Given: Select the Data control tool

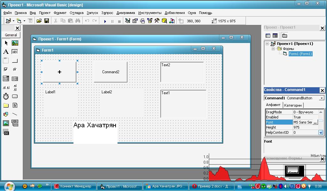Looking at the screenshot, I should 15,123.
